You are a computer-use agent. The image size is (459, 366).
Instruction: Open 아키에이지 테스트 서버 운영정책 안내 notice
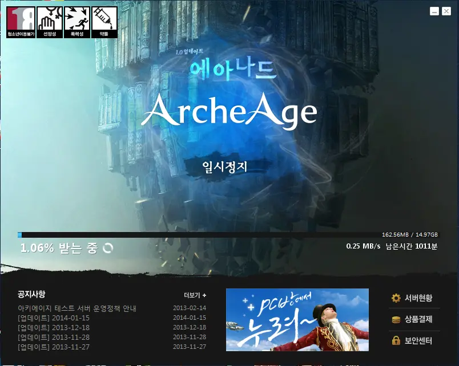pos(77,308)
